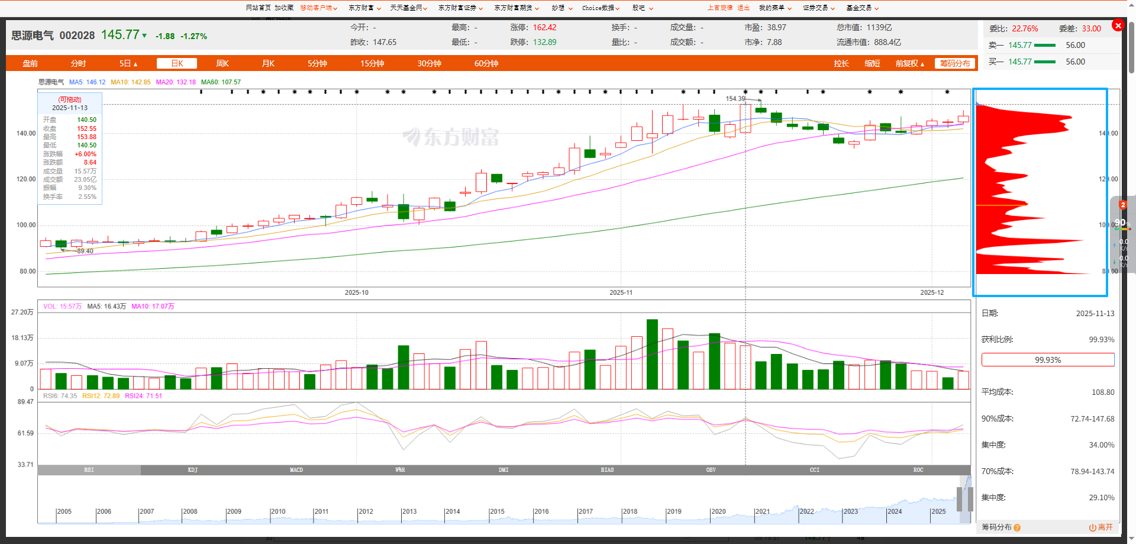Click the 2008 marker on timeline navigator

190,512
